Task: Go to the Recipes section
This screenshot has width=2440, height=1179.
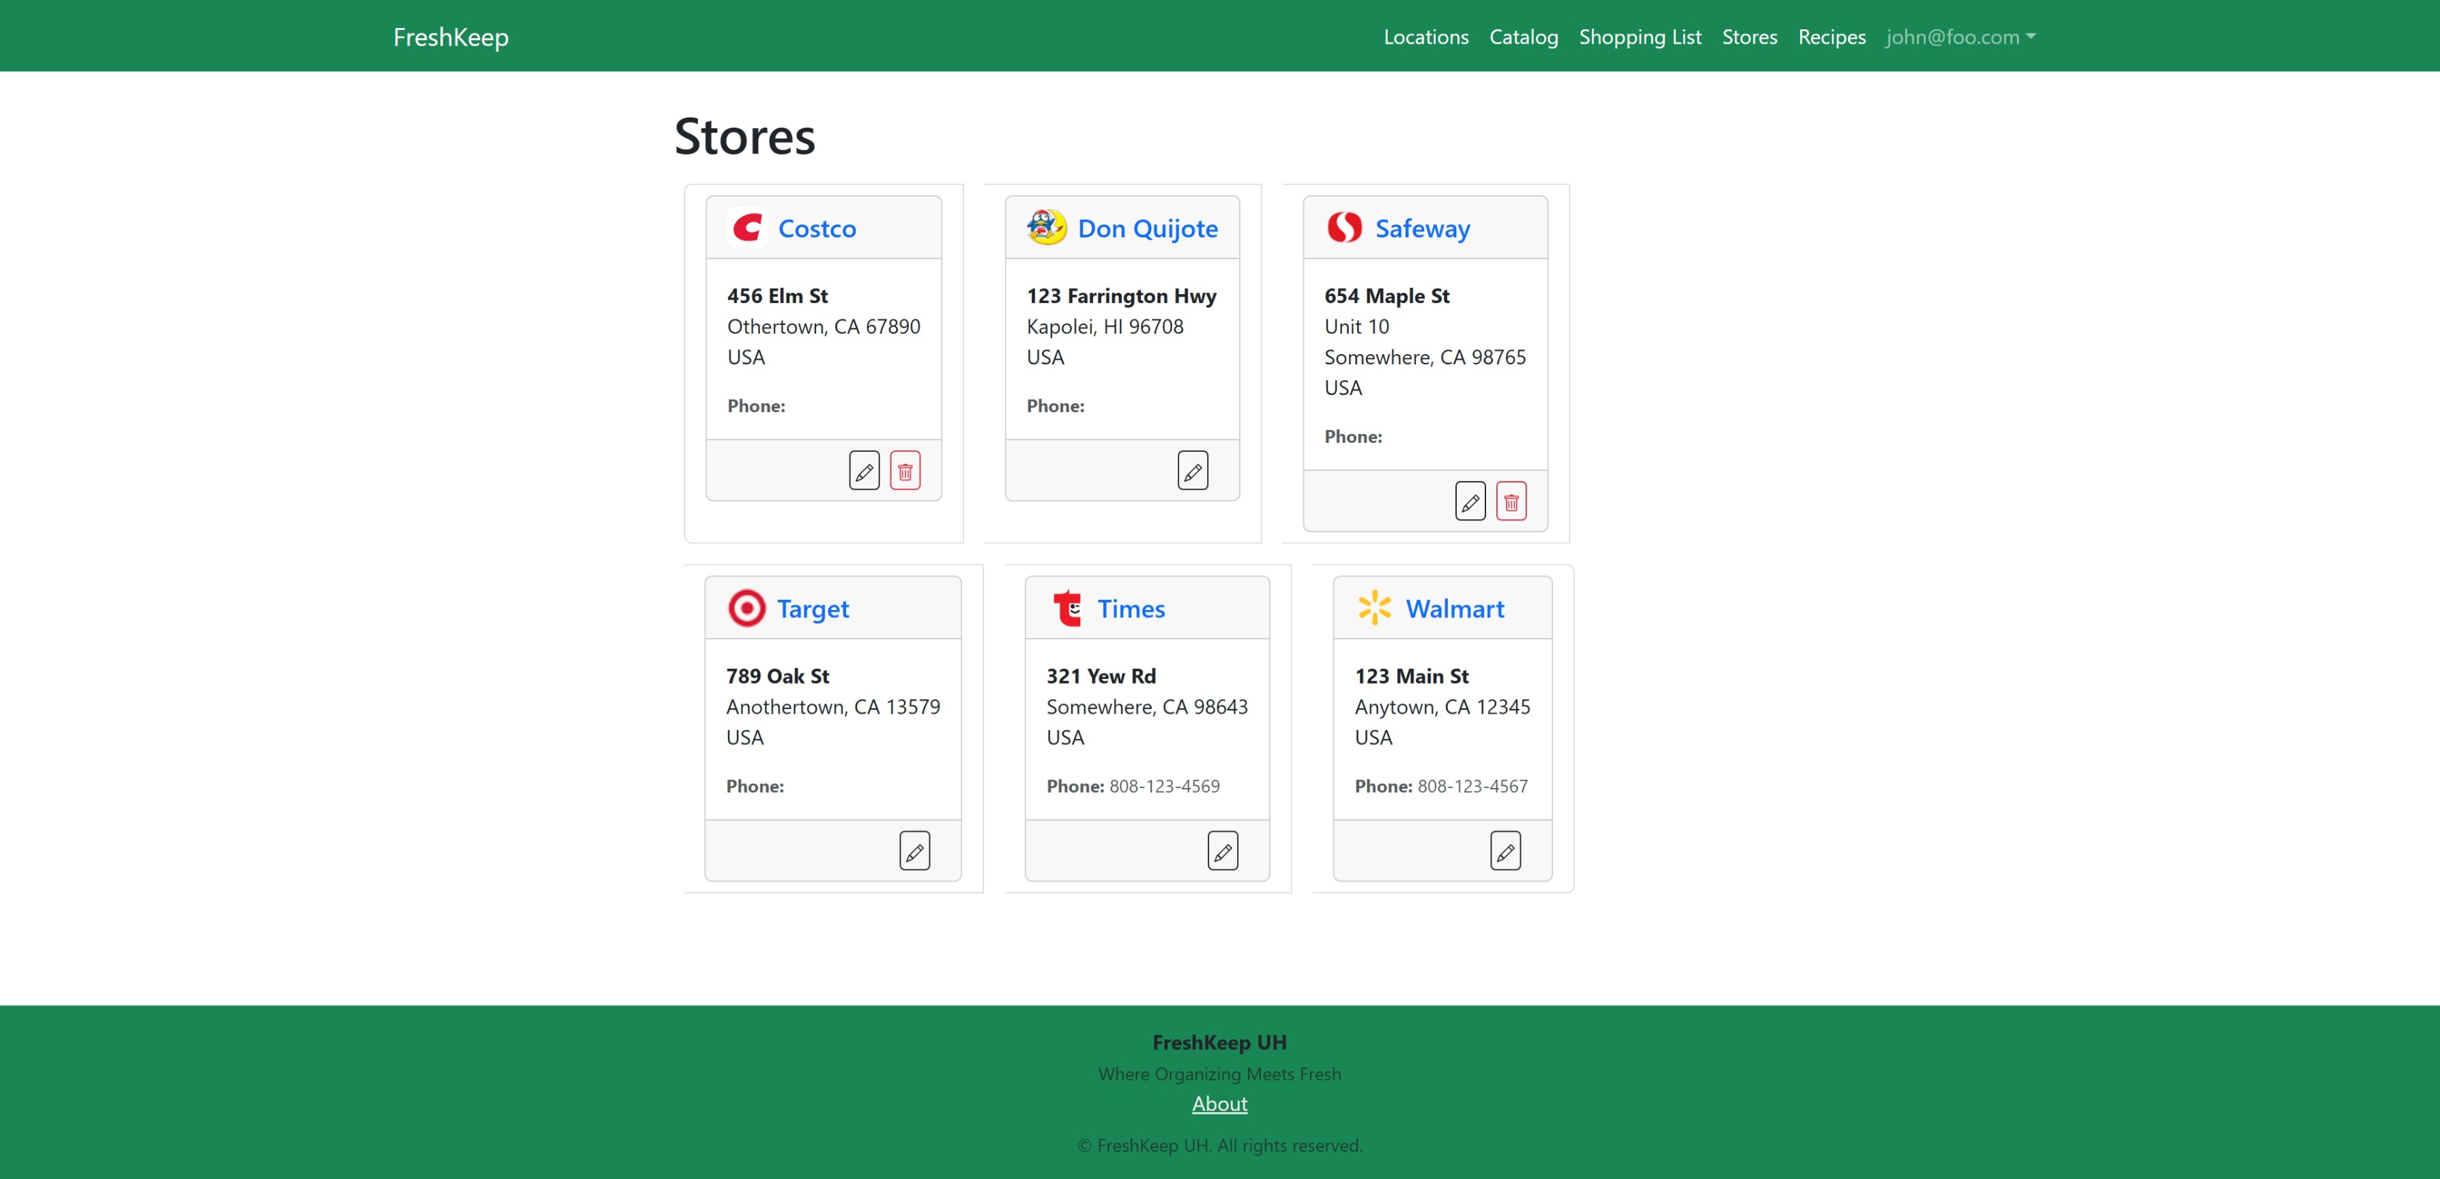Action: [x=1831, y=37]
